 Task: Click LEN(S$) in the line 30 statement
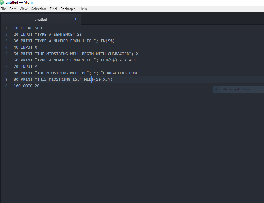point(106,41)
